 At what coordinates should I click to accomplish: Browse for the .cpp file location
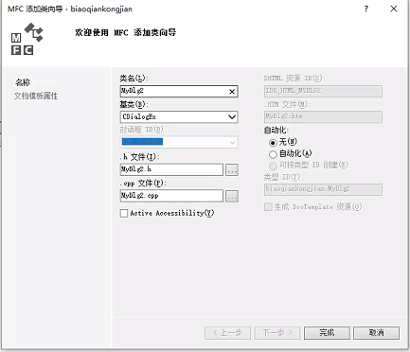pos(232,196)
